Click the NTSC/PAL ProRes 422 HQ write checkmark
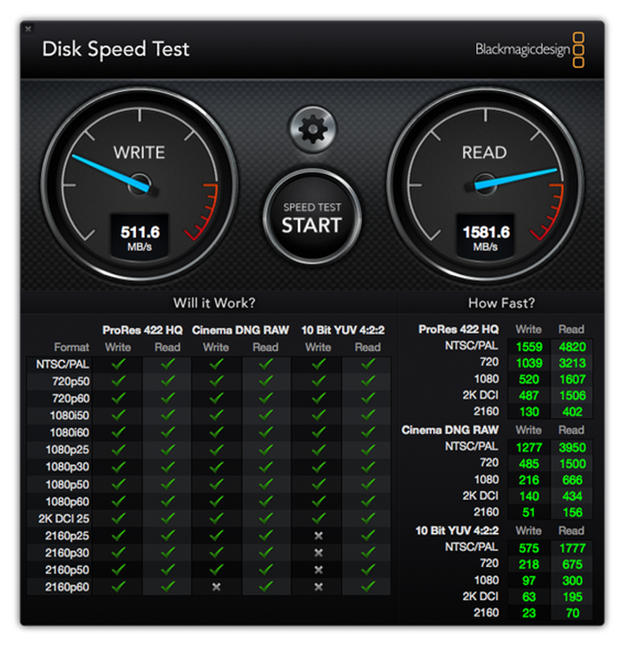Image resolution: width=624 pixels, height=645 pixels. [x=117, y=365]
